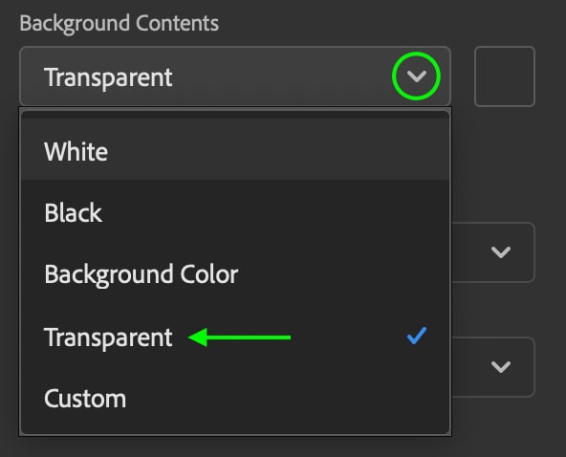Viewport: 566px width, 457px height.
Task: Click the blue checkmark beside Transparent
Action: [417, 336]
